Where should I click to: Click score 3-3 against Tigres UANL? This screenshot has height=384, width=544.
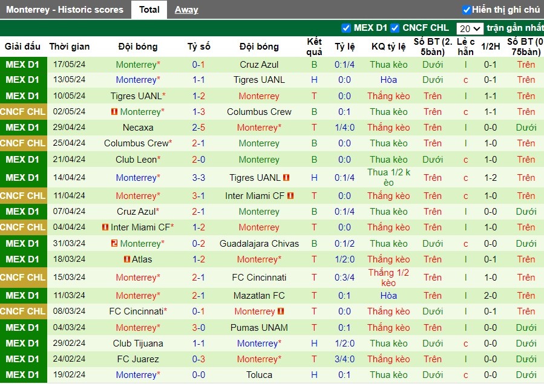(198, 177)
